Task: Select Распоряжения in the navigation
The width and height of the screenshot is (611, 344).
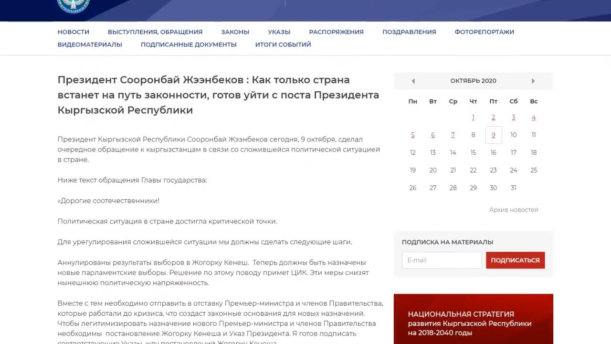Action: pyautogui.click(x=336, y=32)
